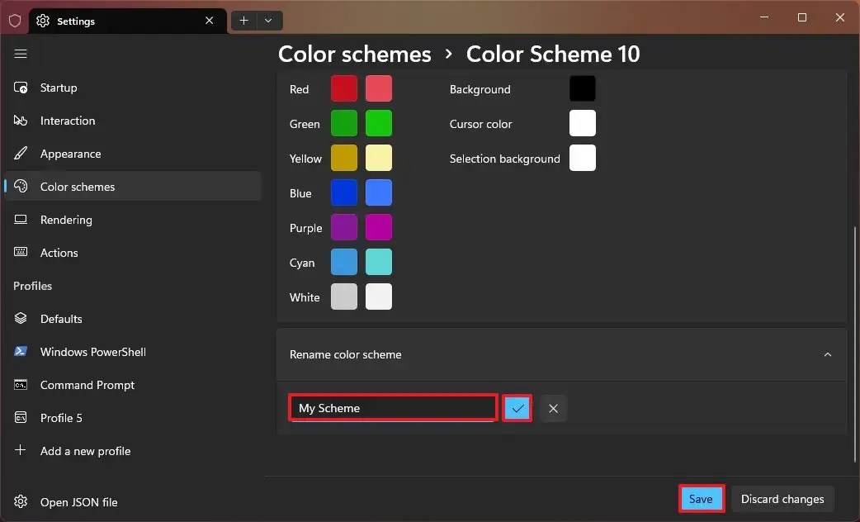Open the Appearance settings page

pos(69,154)
